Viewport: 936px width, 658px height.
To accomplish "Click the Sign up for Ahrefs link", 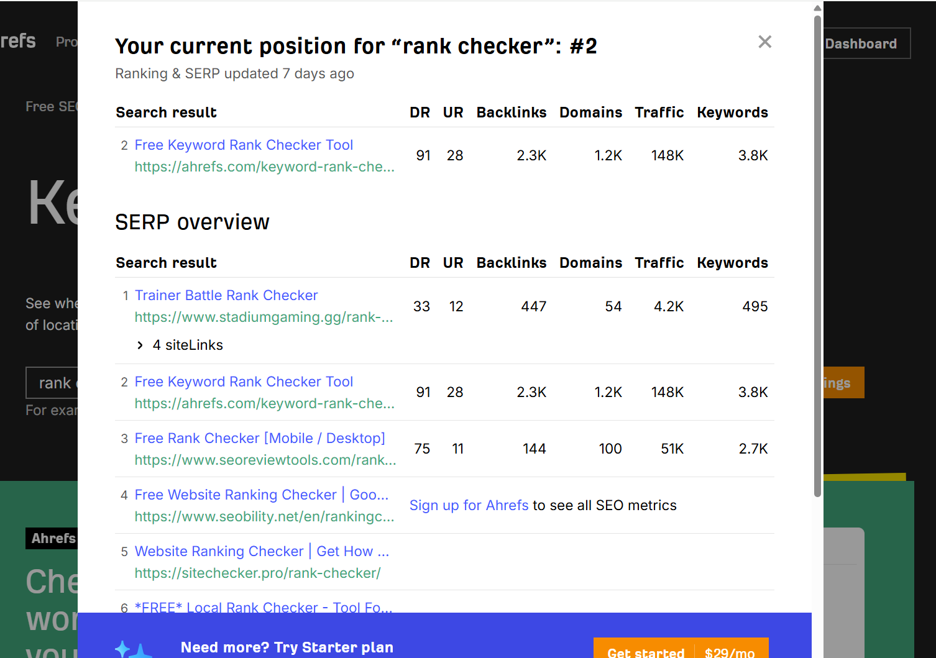I will click(x=469, y=505).
